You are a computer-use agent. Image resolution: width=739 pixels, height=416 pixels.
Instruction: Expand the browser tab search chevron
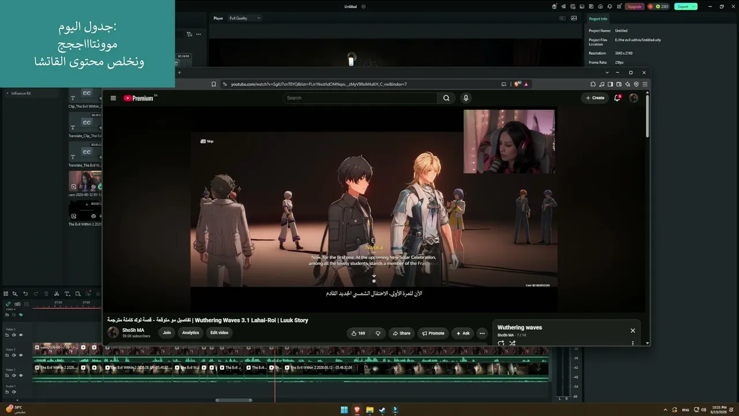pyautogui.click(x=607, y=73)
